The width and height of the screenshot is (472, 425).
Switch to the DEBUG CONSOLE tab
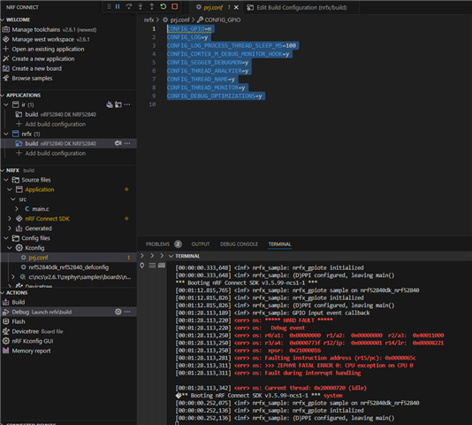239,244
